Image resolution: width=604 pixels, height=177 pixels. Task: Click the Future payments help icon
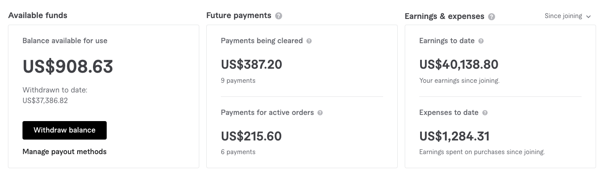point(279,16)
